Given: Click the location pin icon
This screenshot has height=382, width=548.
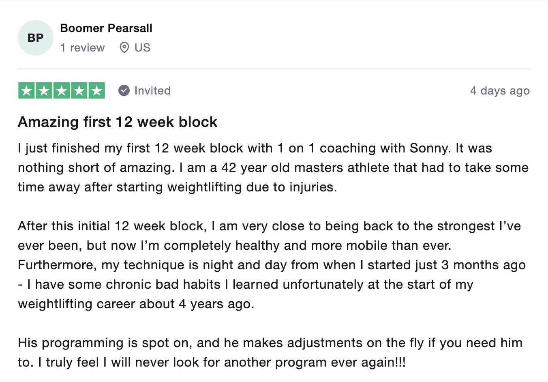Looking at the screenshot, I should tap(124, 47).
